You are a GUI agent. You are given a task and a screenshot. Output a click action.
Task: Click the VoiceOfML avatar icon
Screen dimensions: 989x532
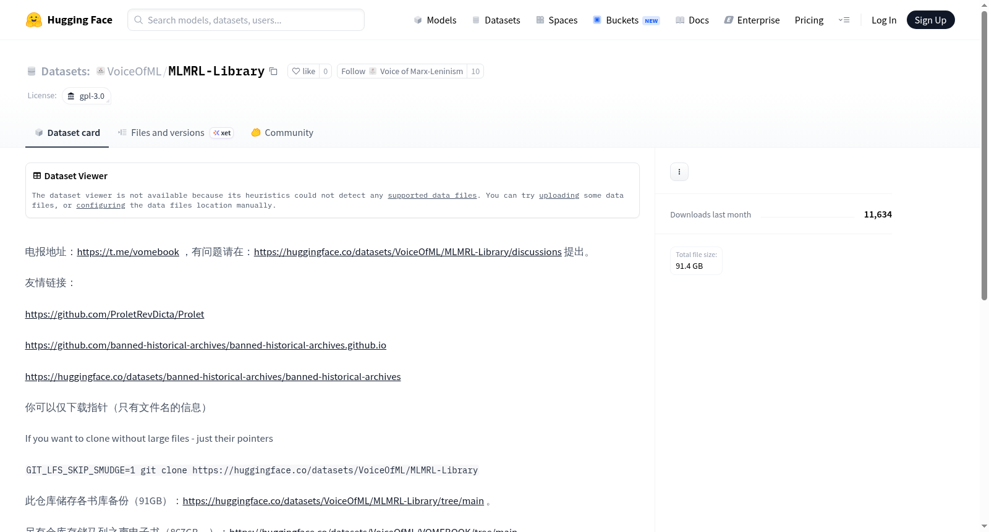tap(101, 71)
